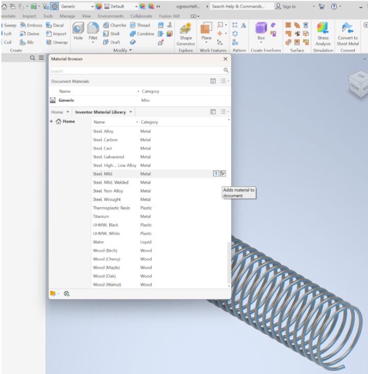Select the Generic document material

pos(140,100)
